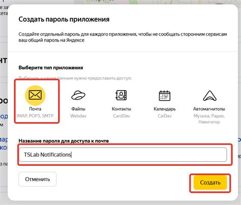Select the Автомагнитолы app type icon
This screenshot has height=205, width=241.
(x=209, y=96)
